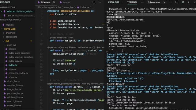196x110 pixels.
Task: Collapse the LIVE_VIEW_EXAMPLE section
Action: click(10, 20)
